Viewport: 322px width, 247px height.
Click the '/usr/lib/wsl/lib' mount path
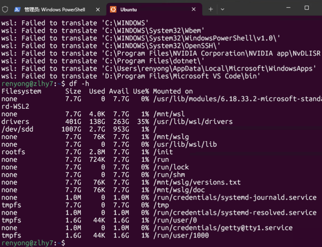click(x=185, y=145)
